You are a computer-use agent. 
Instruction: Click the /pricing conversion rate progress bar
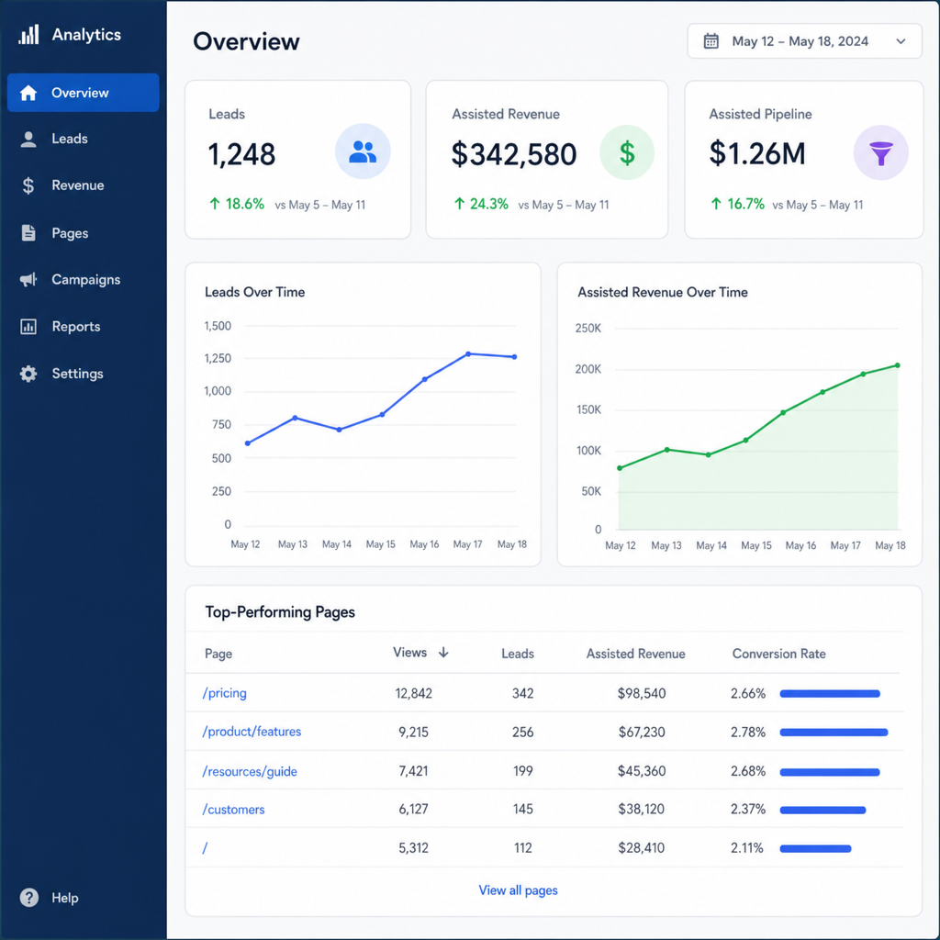(830, 694)
